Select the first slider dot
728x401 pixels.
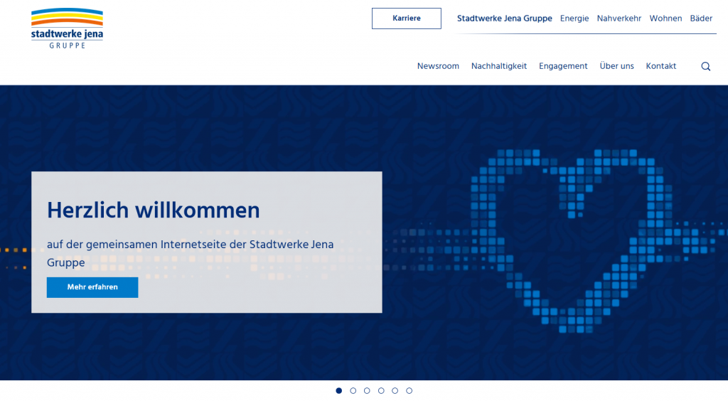(x=339, y=391)
